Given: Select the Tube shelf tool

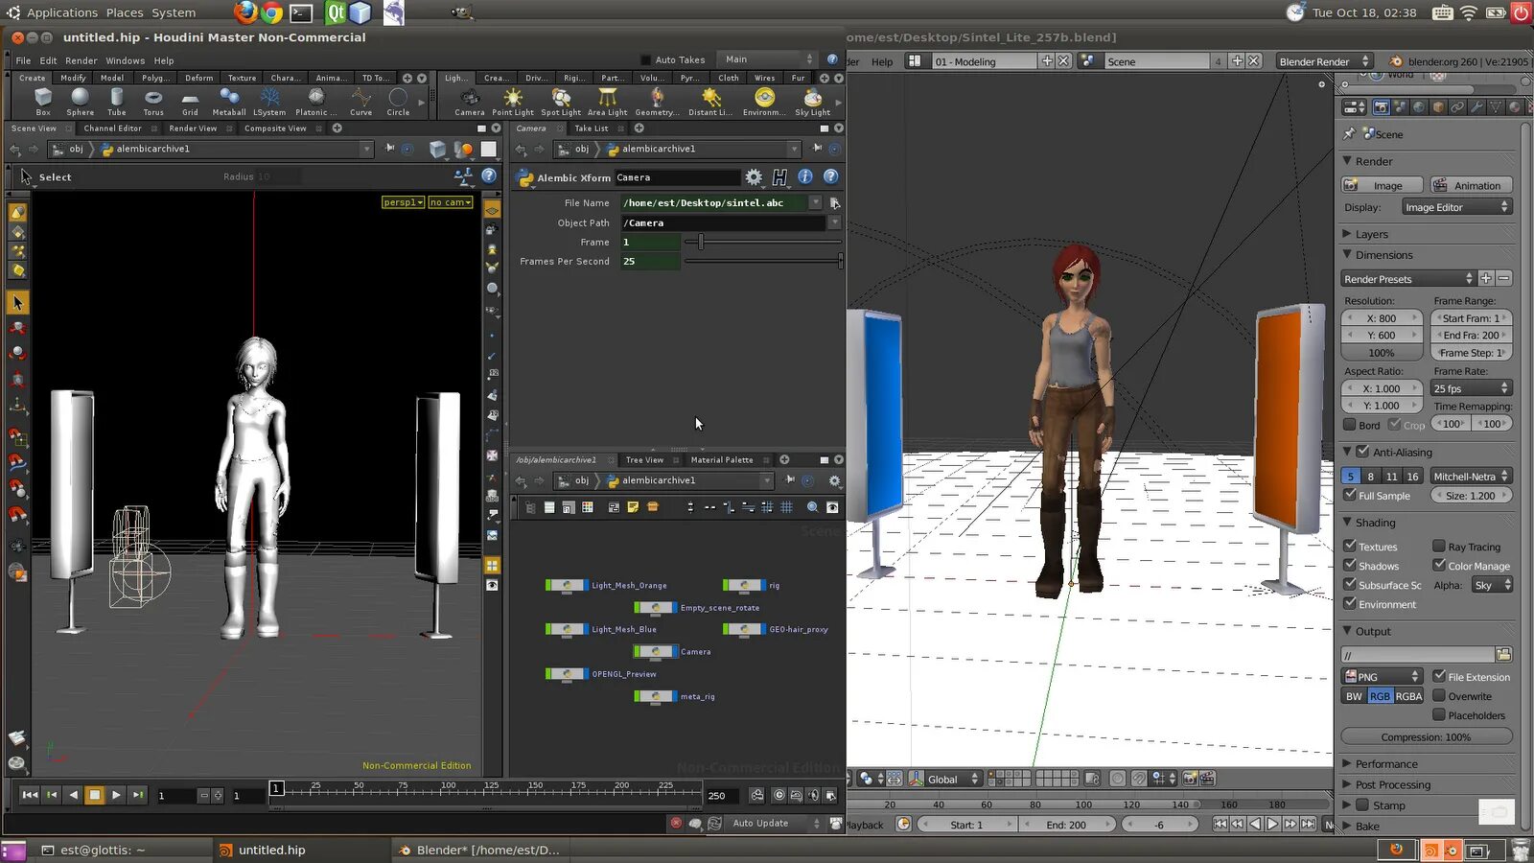Looking at the screenshot, I should tap(116, 102).
